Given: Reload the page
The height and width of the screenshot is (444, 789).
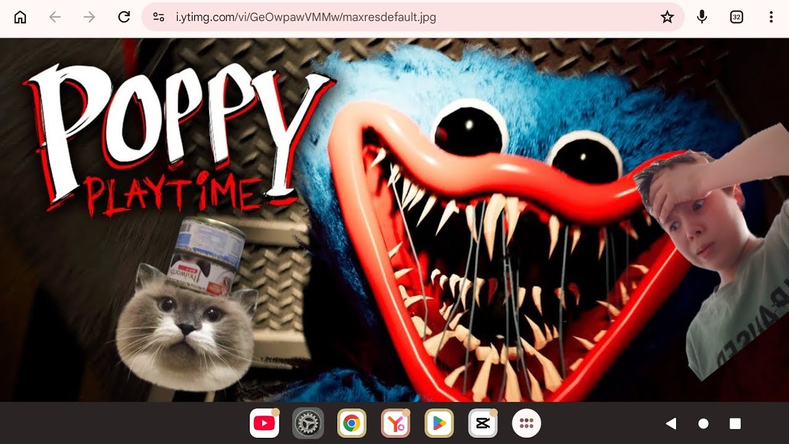Looking at the screenshot, I should coord(124,17).
